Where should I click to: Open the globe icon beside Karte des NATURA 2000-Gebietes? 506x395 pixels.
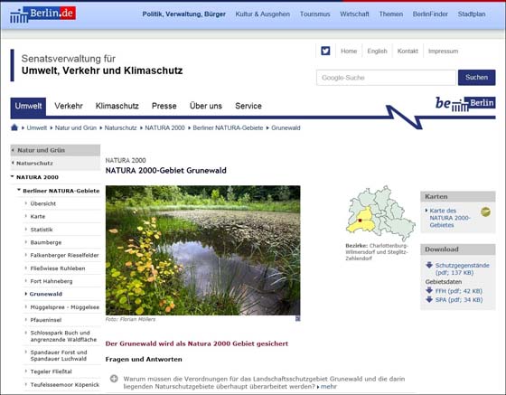[x=486, y=212]
